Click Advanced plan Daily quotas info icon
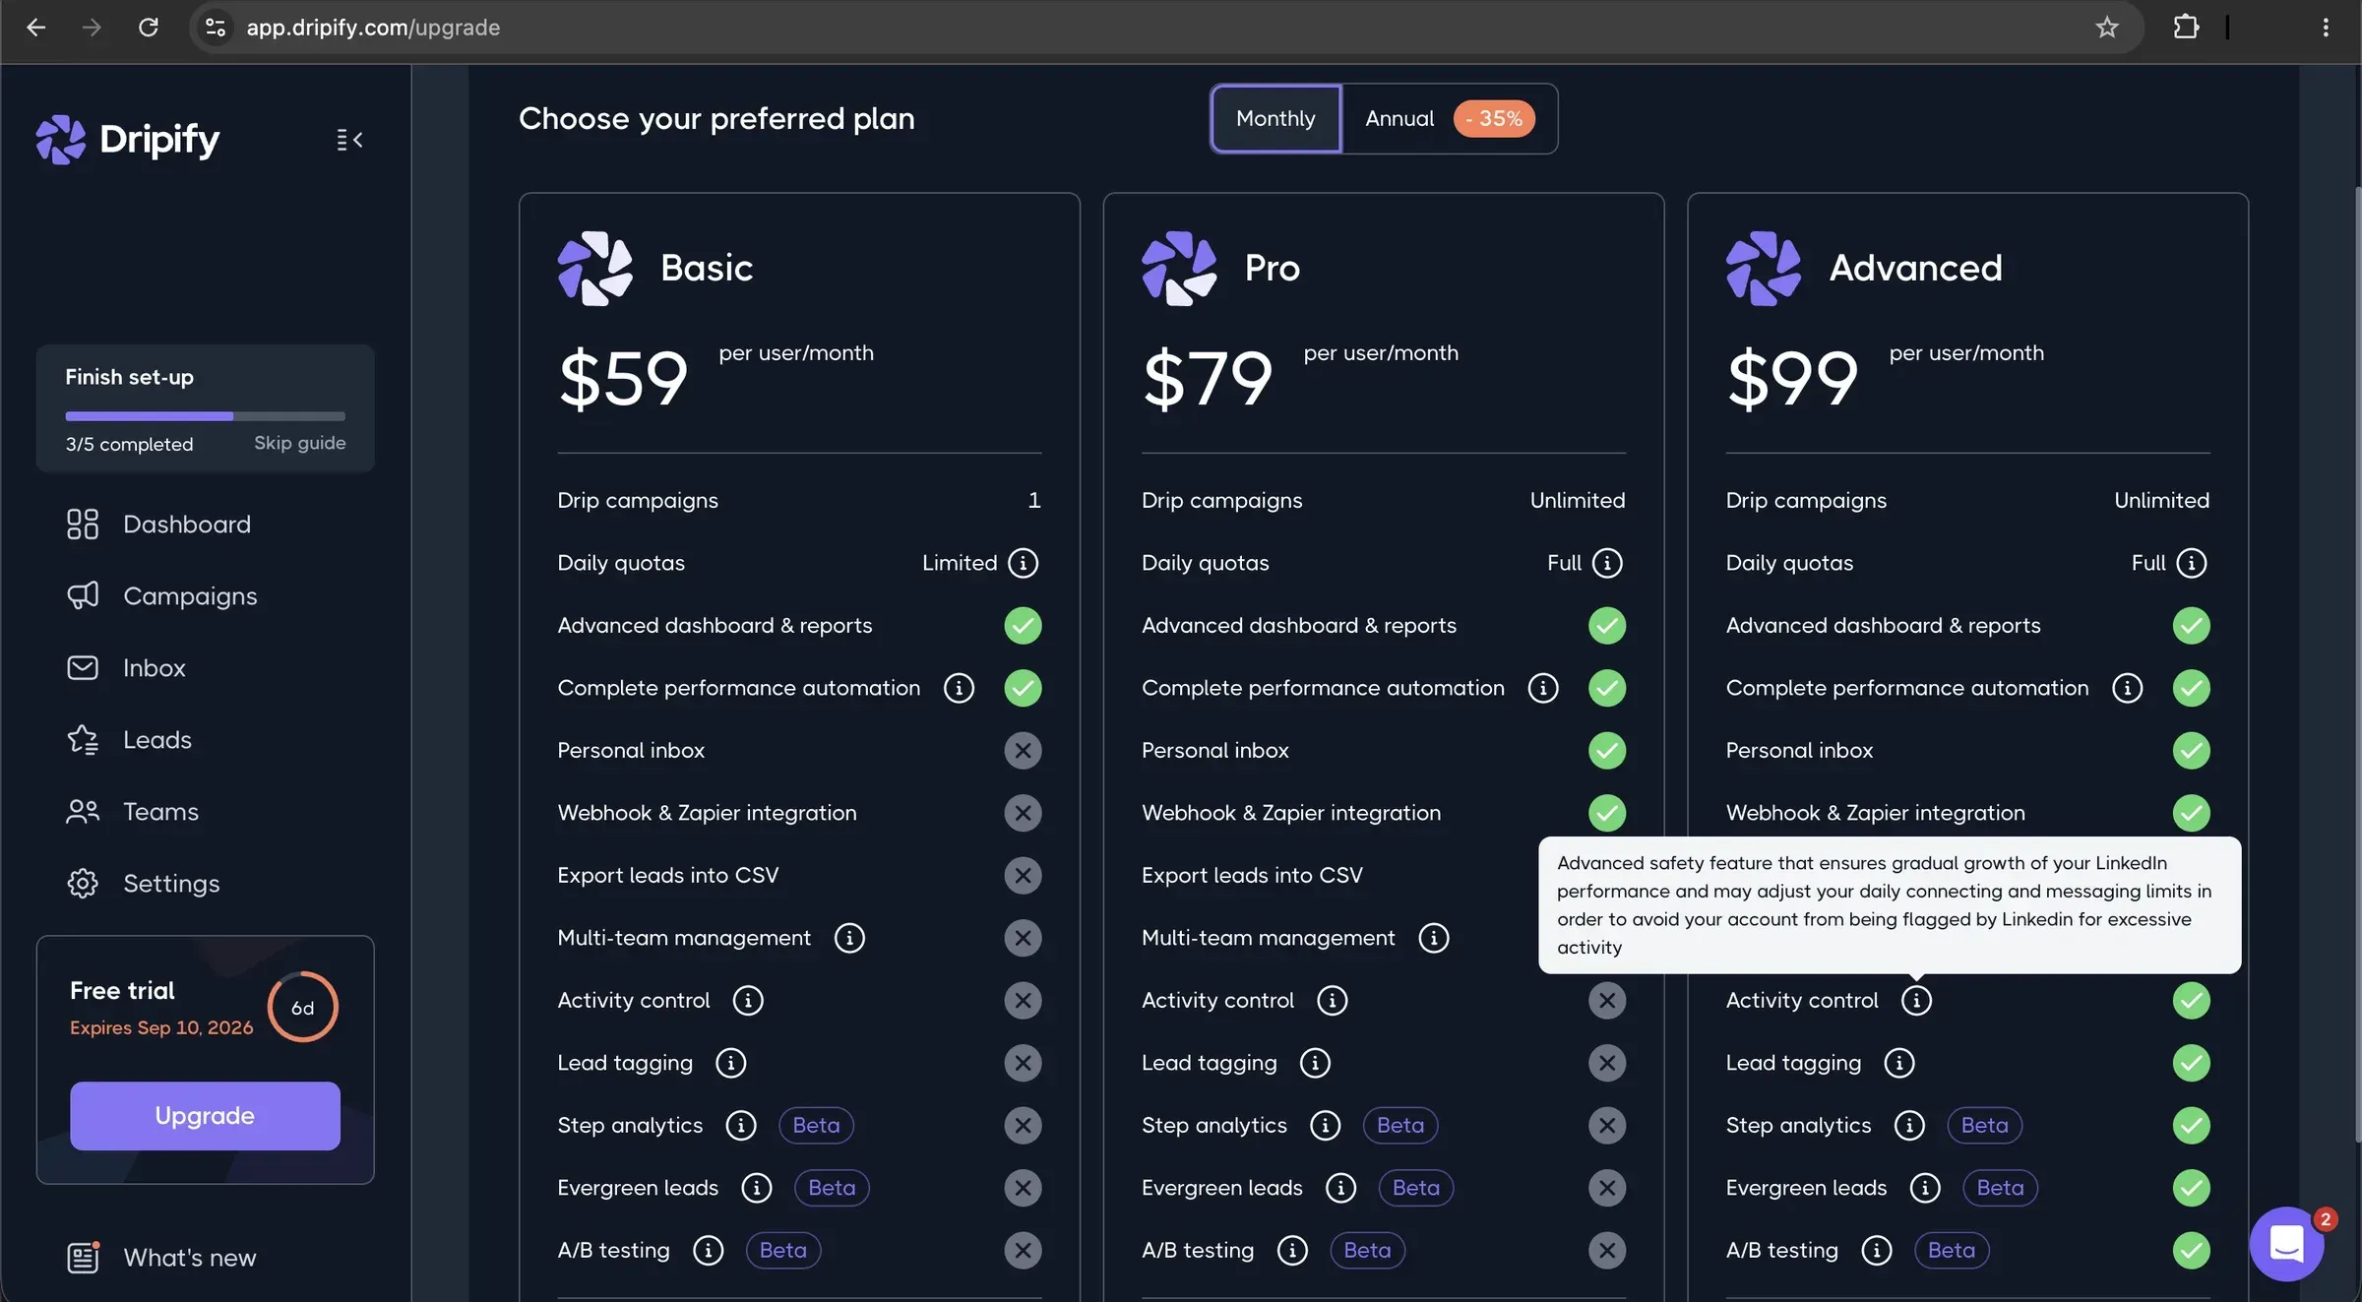The width and height of the screenshot is (2362, 1302). [x=2192, y=563]
